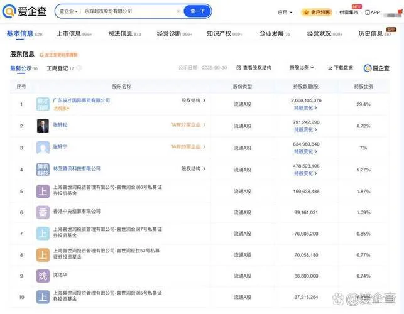Click the blue 上 icon for 喜世润合润5号

coord(43,297)
